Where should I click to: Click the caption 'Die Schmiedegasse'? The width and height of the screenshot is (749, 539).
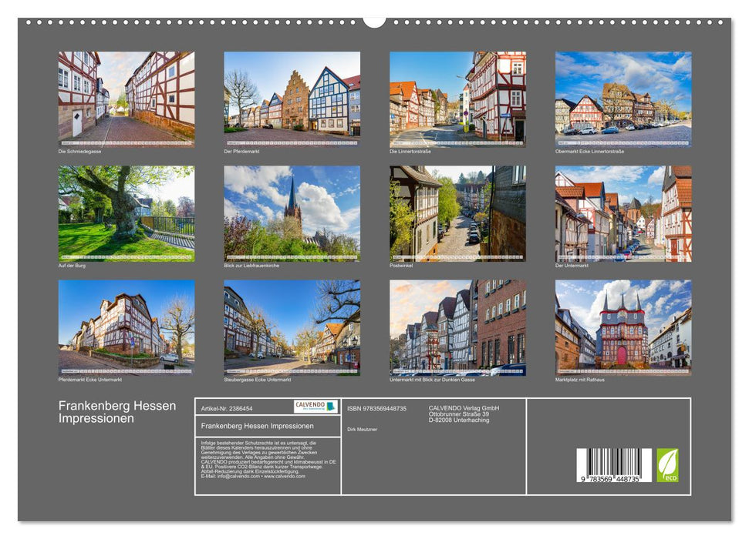pos(79,152)
